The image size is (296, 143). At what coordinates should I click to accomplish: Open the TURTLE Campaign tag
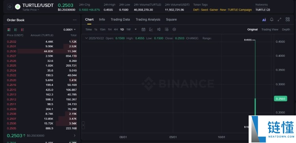(x=240, y=10)
